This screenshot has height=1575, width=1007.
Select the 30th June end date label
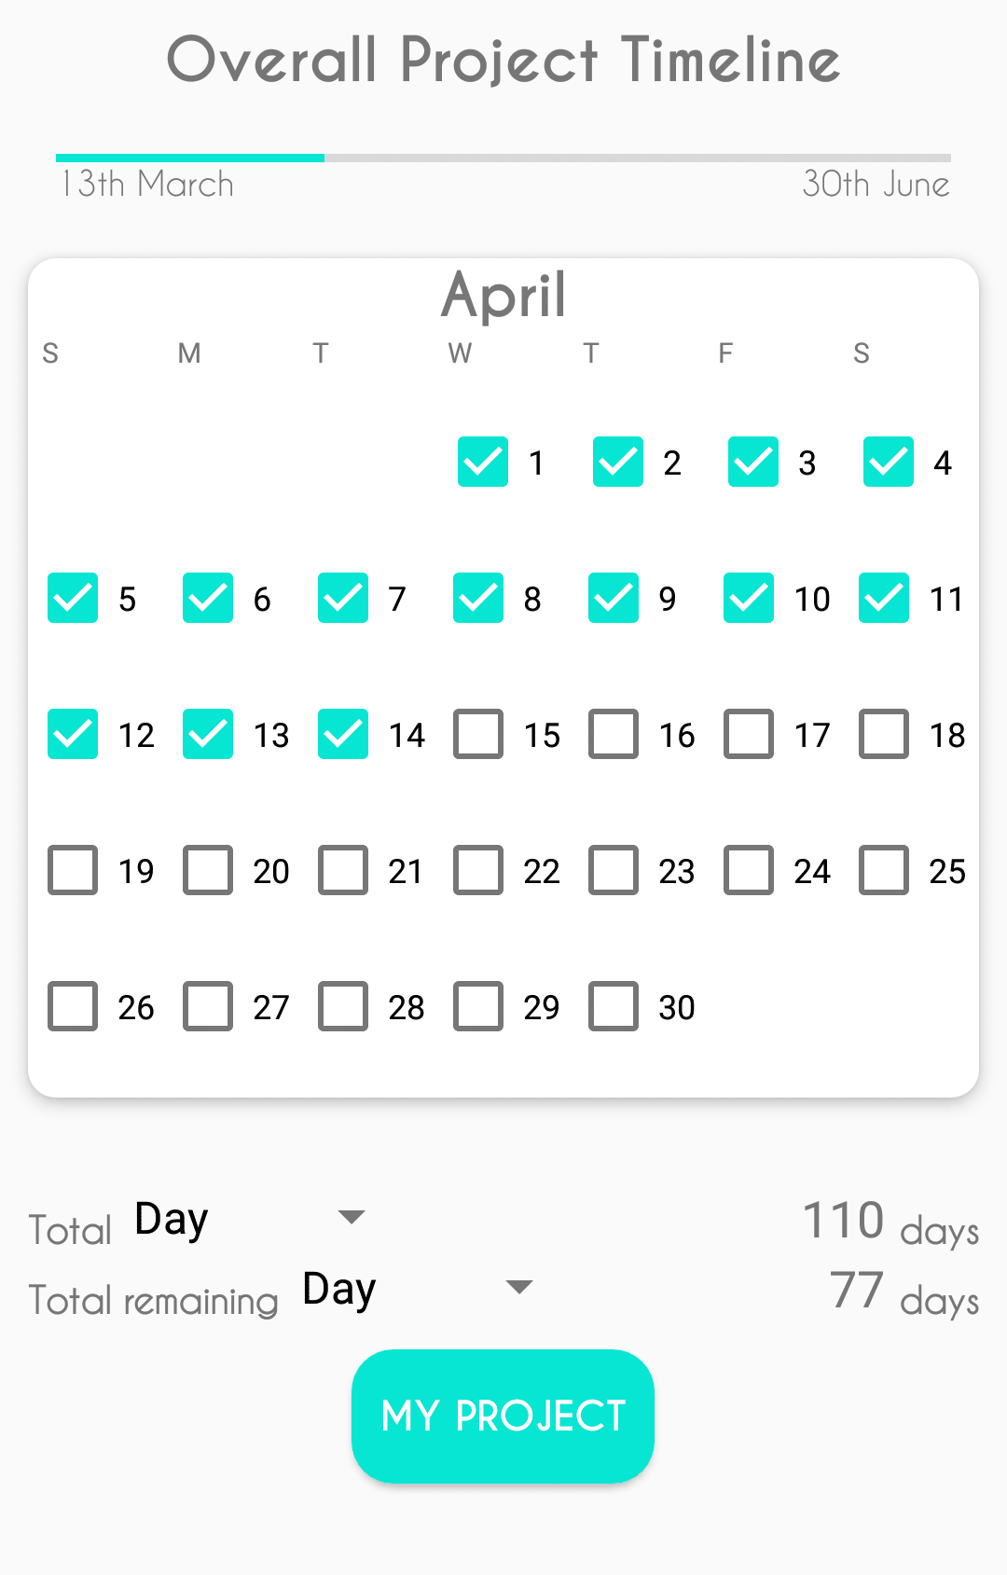coord(876,185)
